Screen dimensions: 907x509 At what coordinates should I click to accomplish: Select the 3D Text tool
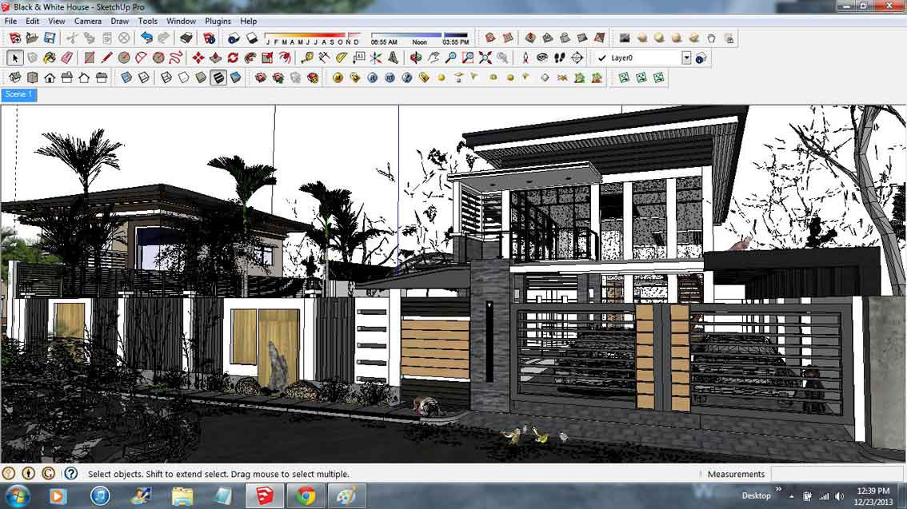coord(394,58)
